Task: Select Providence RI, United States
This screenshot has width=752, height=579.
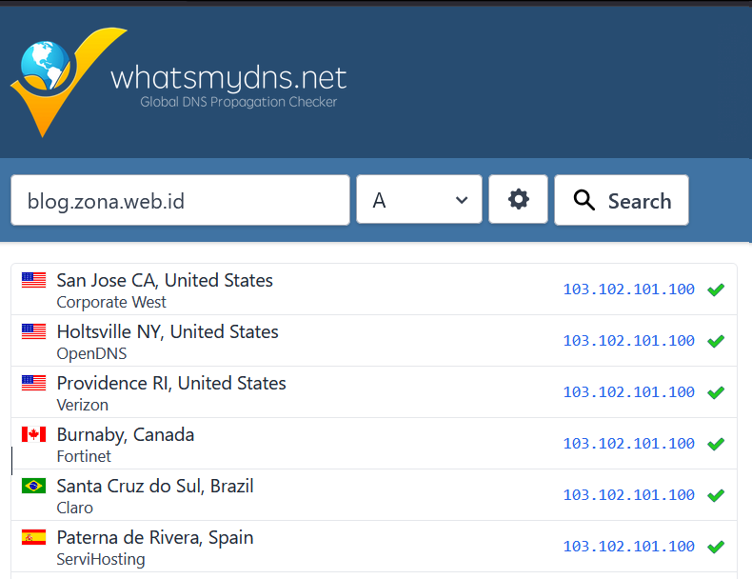Action: [x=171, y=383]
